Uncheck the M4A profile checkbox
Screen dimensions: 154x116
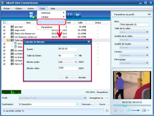[4, 47]
